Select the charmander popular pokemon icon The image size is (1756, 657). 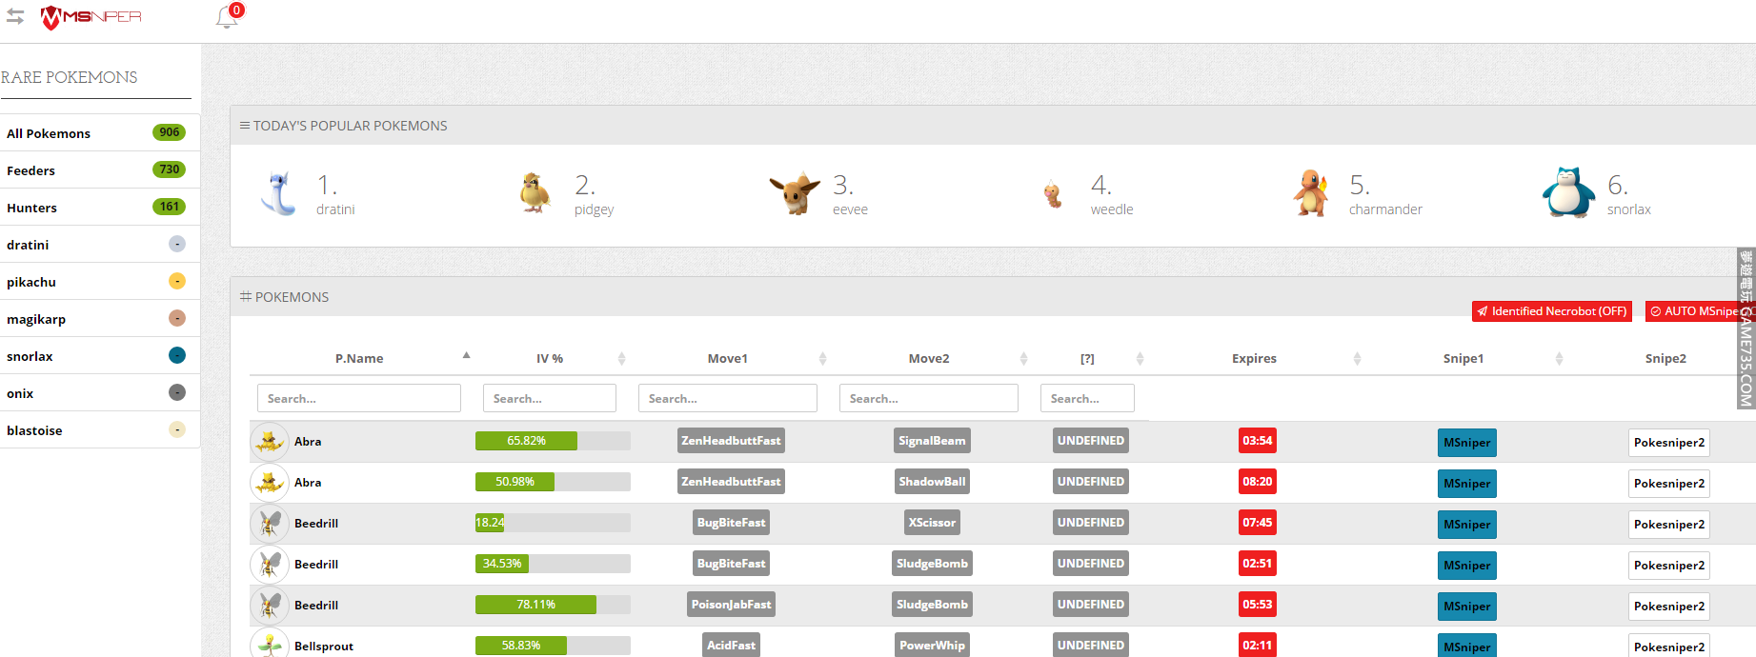[1311, 193]
